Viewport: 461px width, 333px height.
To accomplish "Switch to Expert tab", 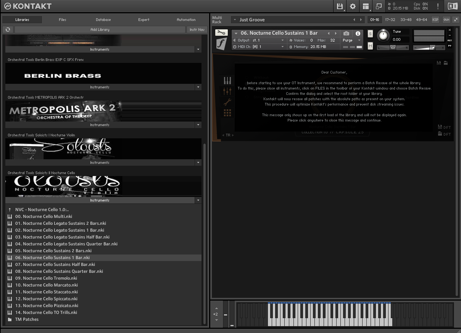I will [144, 19].
